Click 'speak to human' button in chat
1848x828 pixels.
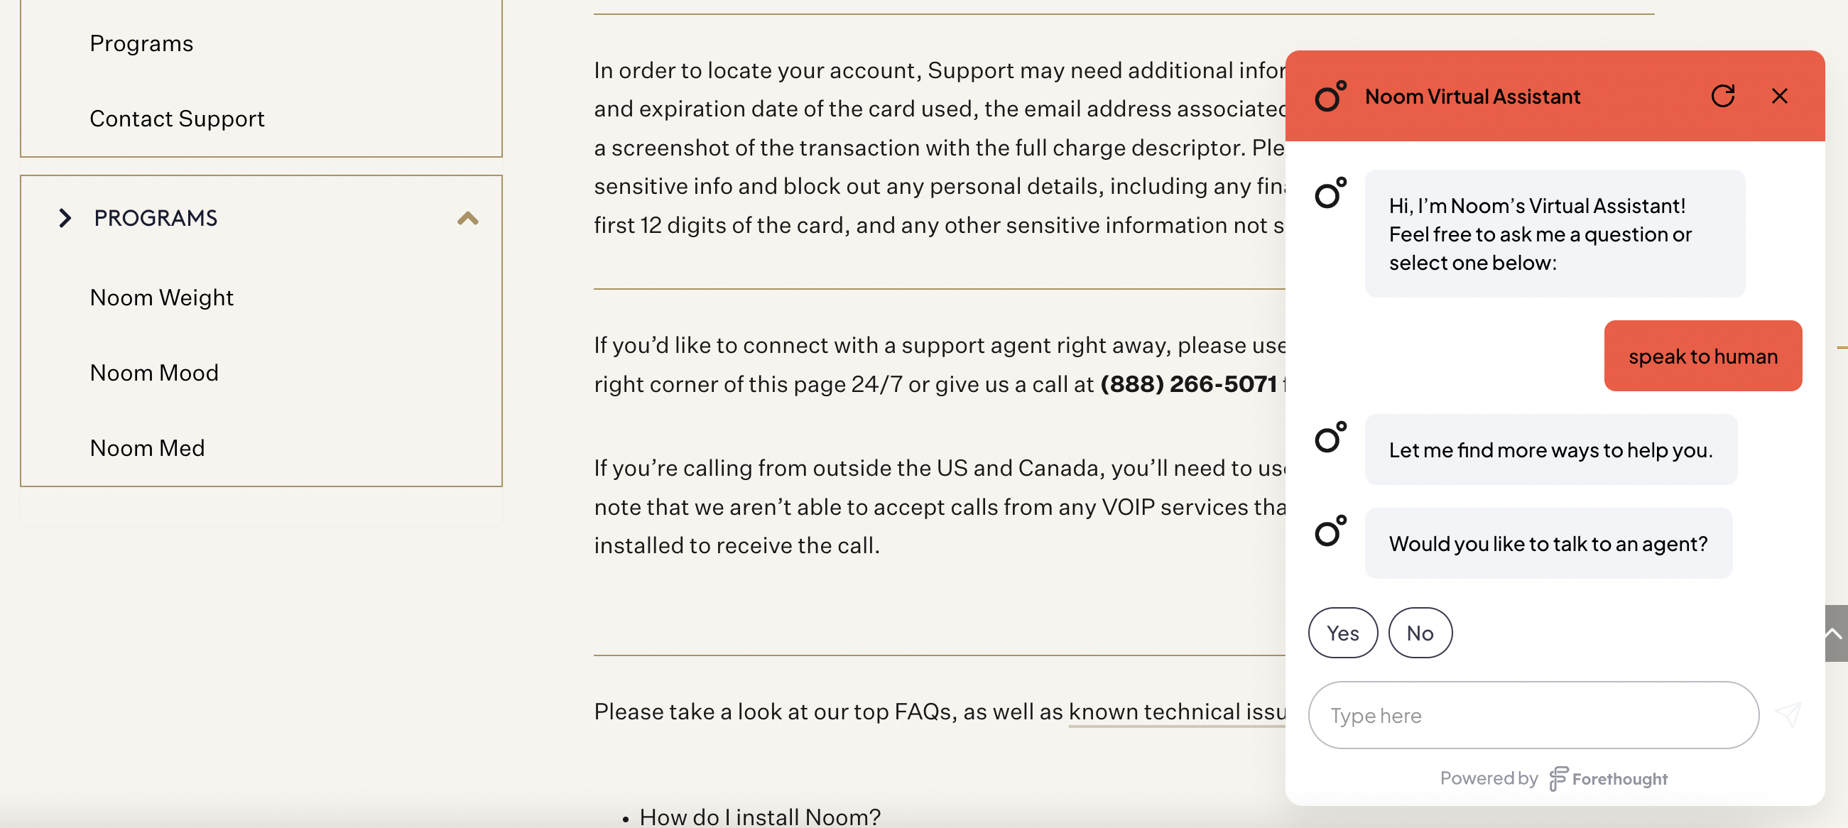click(x=1702, y=354)
